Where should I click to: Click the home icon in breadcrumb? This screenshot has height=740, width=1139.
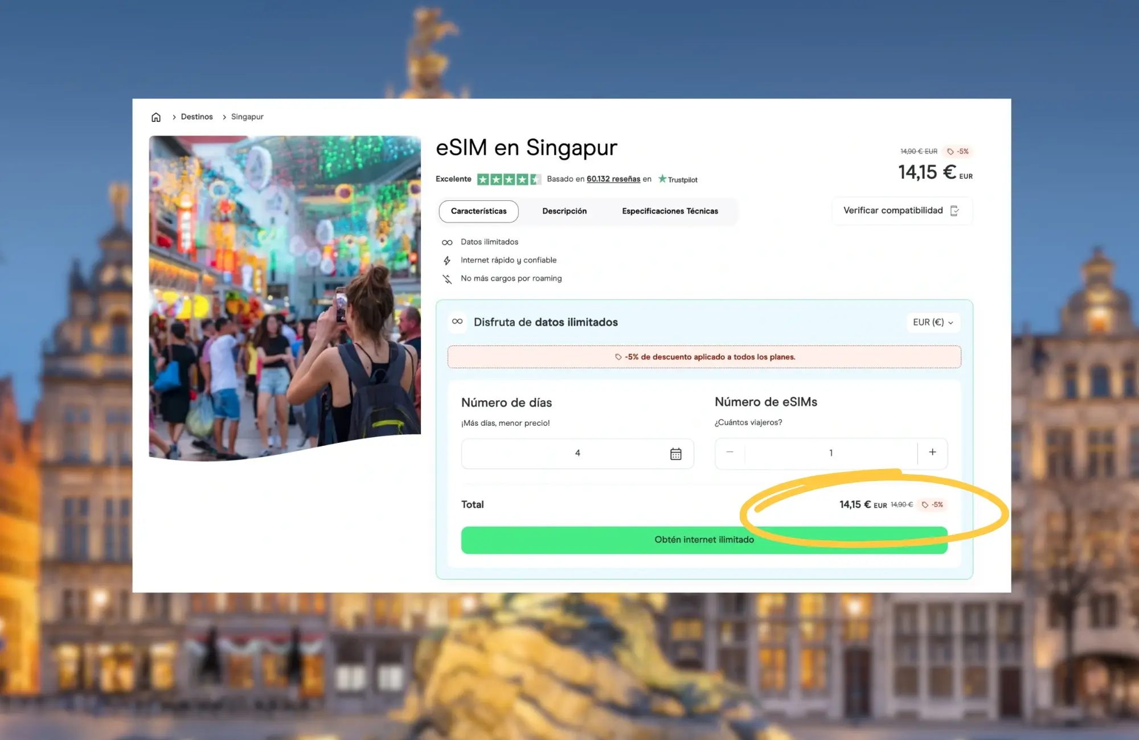156,117
